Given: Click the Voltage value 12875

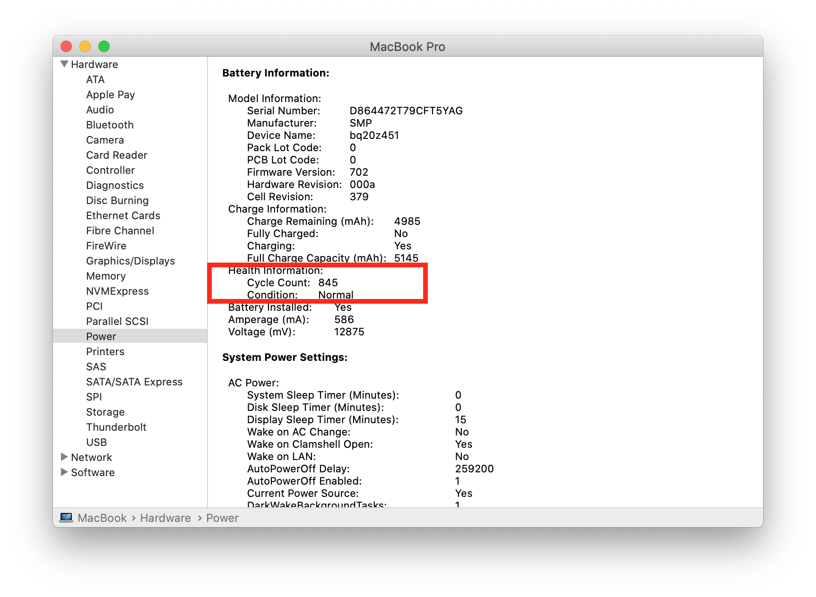Looking at the screenshot, I should pos(349,332).
